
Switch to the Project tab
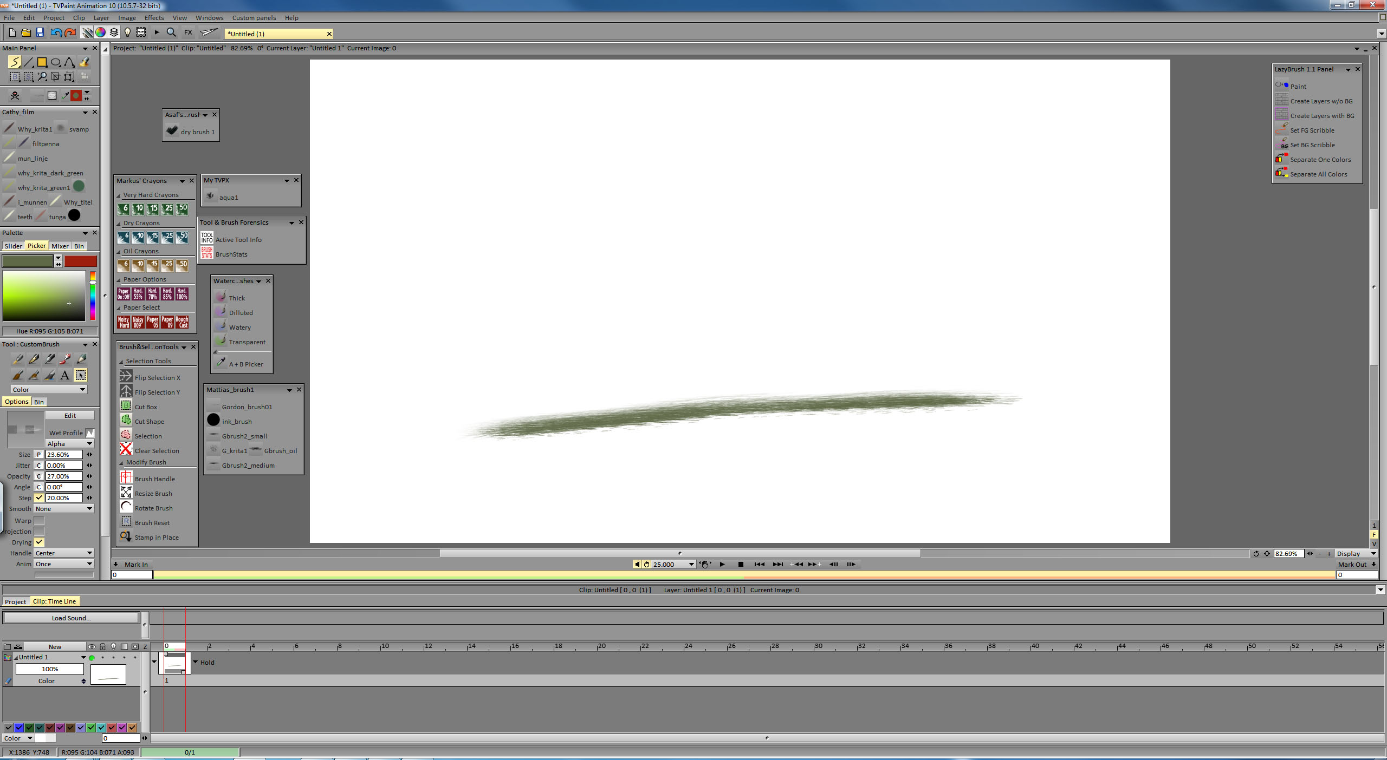coord(15,601)
